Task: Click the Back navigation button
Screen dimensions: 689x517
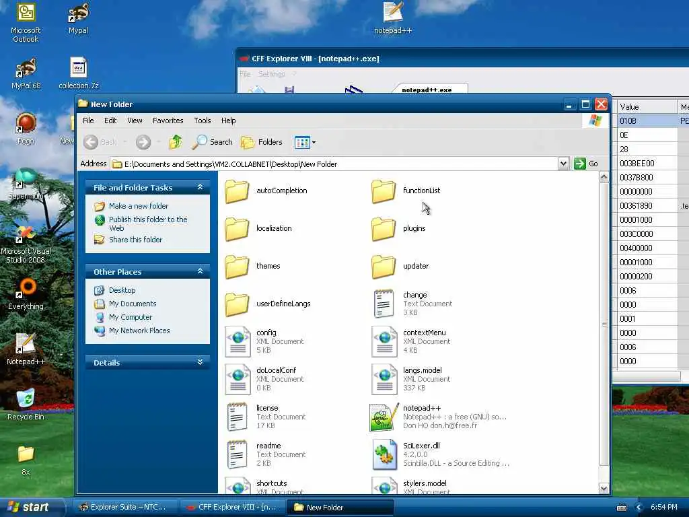Action: 100,142
